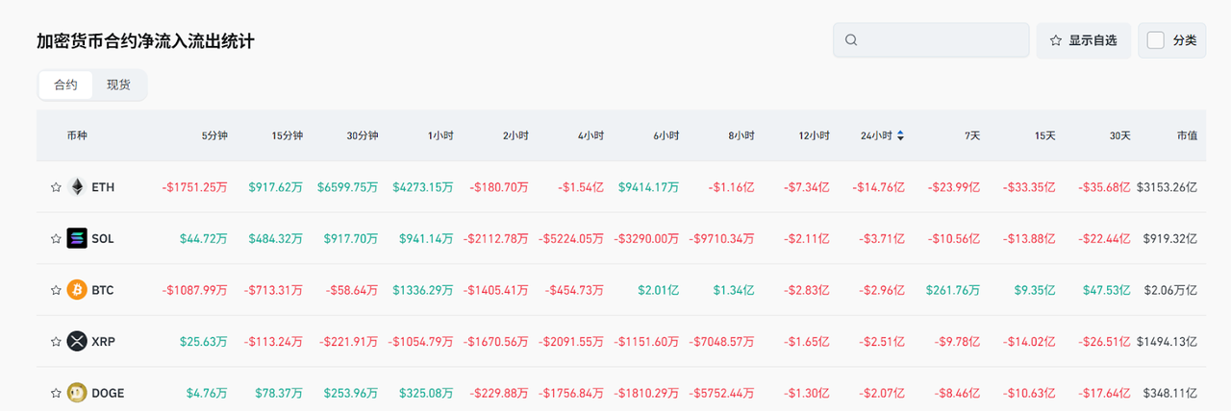This screenshot has height=411, width=1231.
Task: Open the DOGE coin link
Action: [108, 392]
